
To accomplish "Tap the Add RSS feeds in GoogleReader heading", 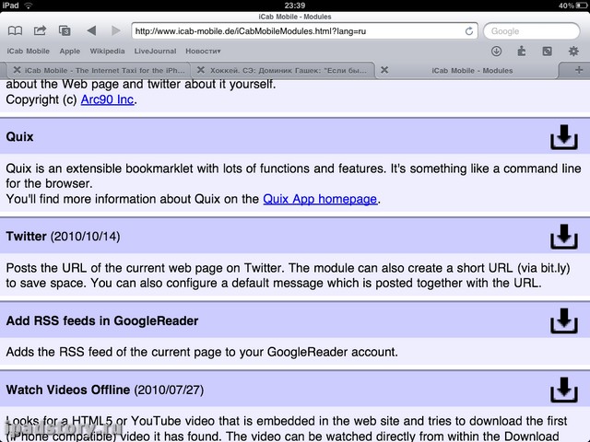I will click(102, 320).
